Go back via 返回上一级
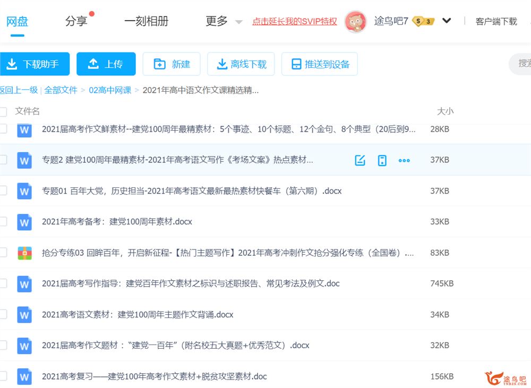This screenshot has height=388, width=531. 19,90
